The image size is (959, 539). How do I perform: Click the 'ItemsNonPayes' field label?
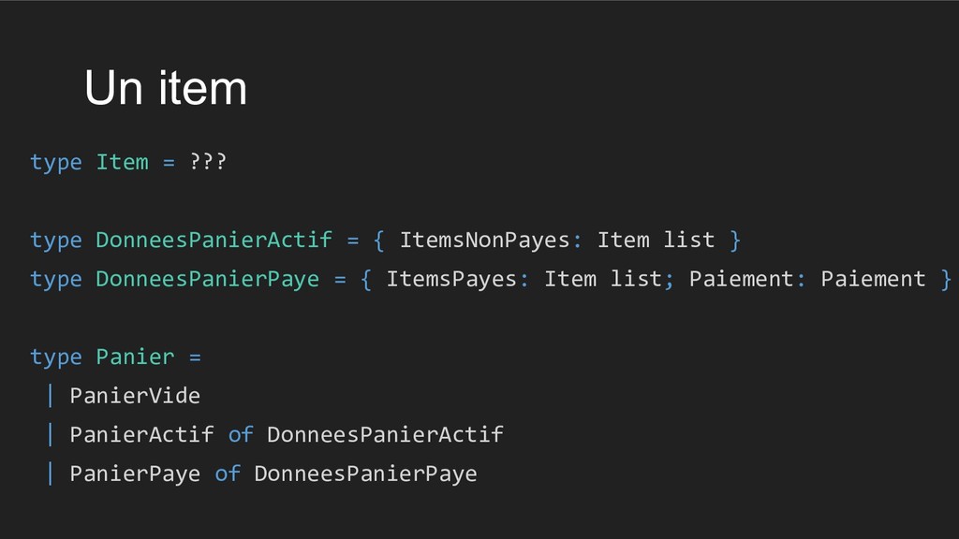pyautogui.click(x=485, y=240)
